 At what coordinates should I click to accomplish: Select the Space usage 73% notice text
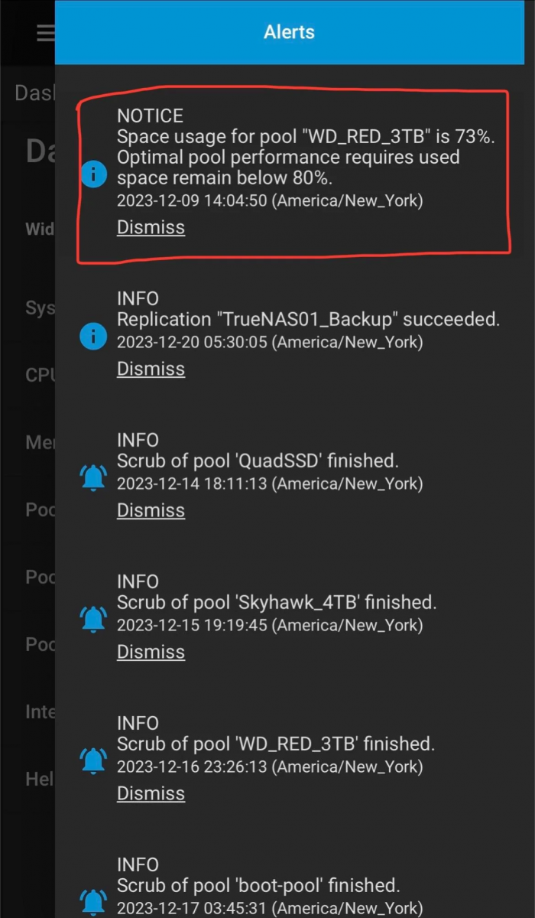[306, 157]
